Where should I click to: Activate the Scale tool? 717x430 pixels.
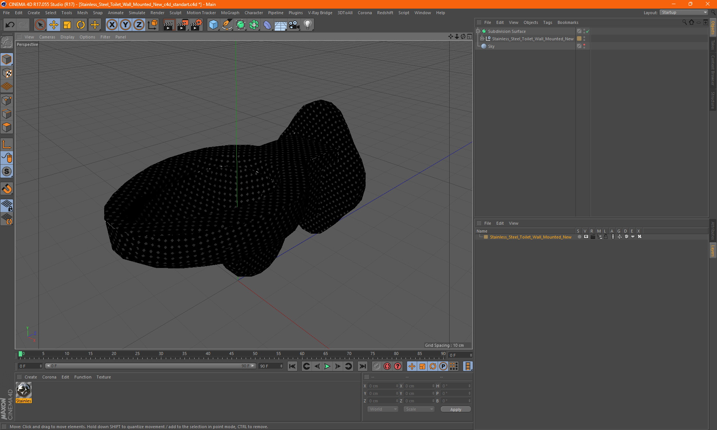67,25
